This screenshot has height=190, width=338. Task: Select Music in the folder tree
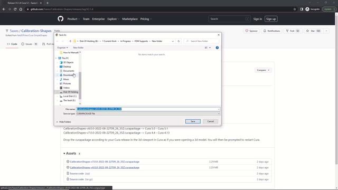[x=66, y=79]
